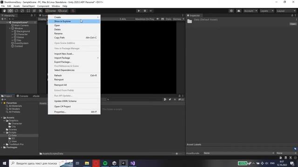Toggle Maximize On Play
The height and width of the screenshot is (167, 298).
(145, 19)
